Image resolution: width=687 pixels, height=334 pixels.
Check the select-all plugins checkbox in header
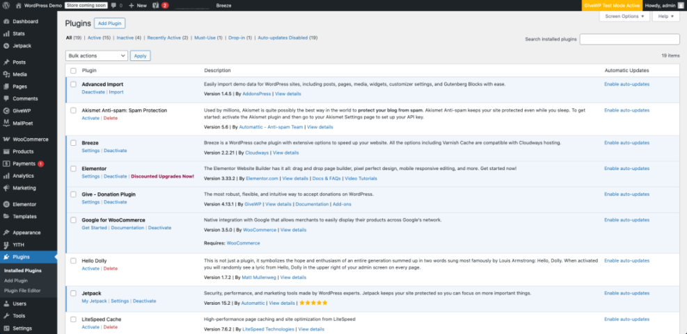pyautogui.click(x=74, y=70)
